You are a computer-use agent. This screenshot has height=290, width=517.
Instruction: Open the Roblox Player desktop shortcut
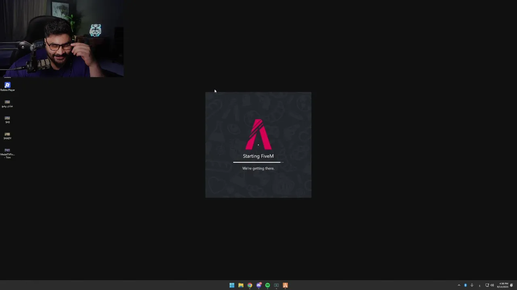coord(7,87)
